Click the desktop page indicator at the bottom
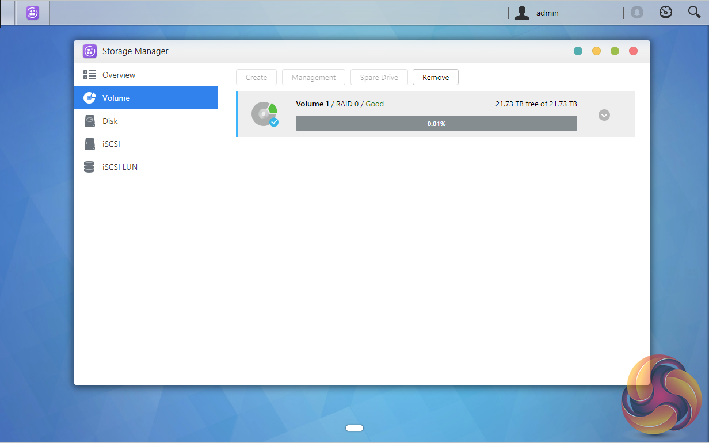Screen dimensions: 709x443 pos(354,427)
